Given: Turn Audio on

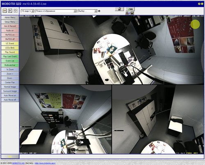Looking at the screenshot, I should click(x=10, y=30).
